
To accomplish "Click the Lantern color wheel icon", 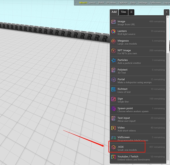I will (114, 32).
